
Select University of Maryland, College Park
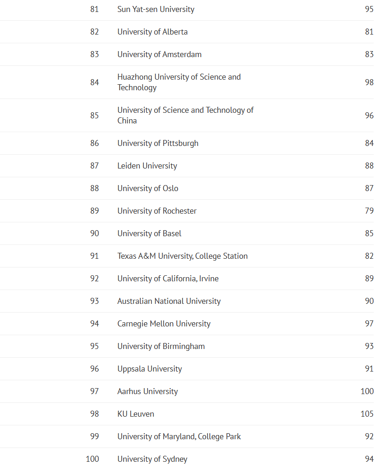click(179, 436)
